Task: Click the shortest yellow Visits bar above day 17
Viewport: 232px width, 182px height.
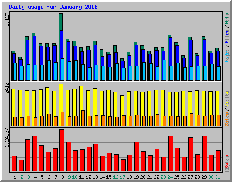Action: [x=122, y=111]
